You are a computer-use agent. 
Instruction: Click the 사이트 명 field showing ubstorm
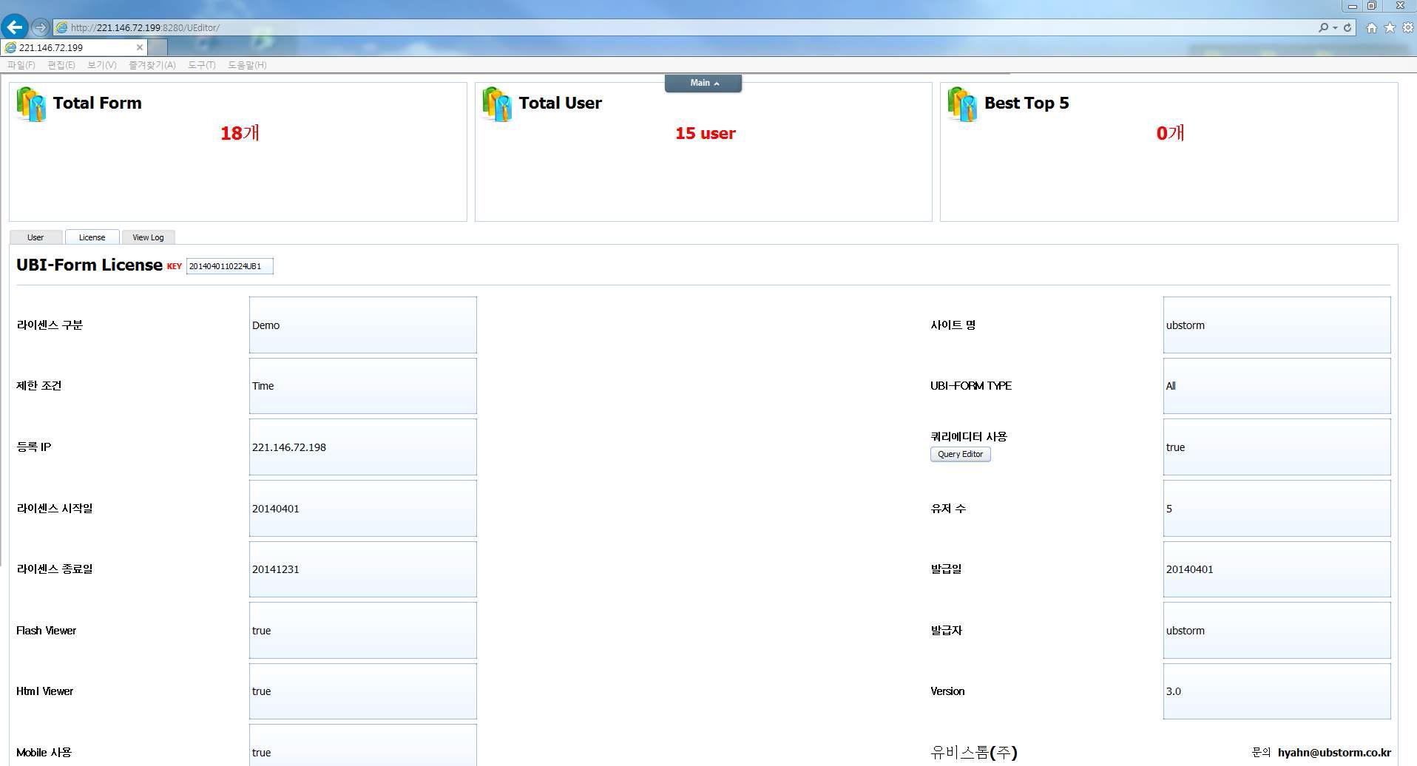point(1276,325)
